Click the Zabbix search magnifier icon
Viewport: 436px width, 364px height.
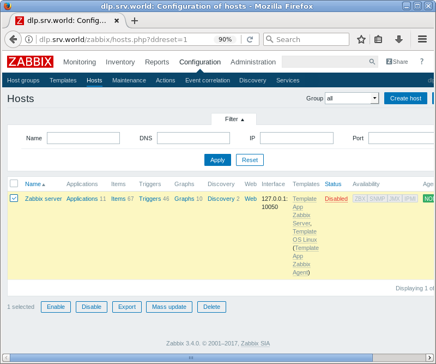coord(372,62)
